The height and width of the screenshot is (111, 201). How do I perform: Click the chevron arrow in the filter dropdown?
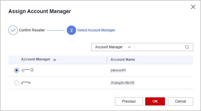[x=129, y=47]
